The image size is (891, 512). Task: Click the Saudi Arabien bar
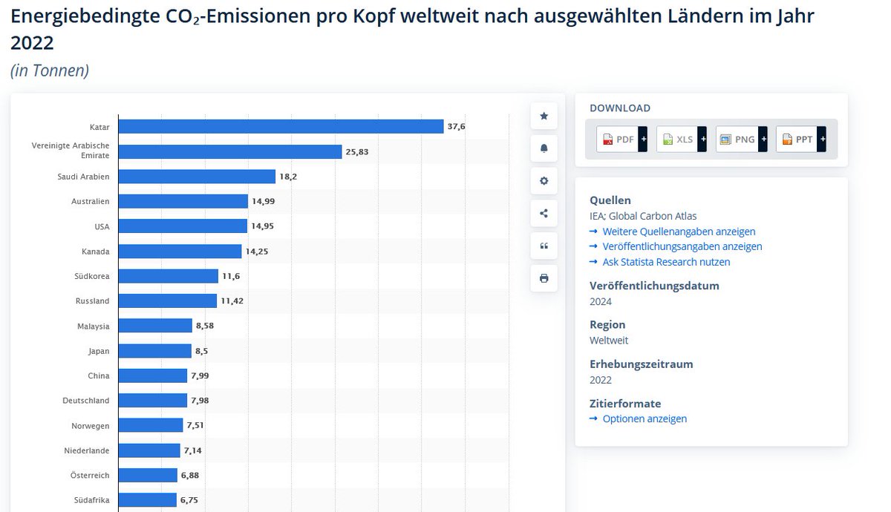197,177
